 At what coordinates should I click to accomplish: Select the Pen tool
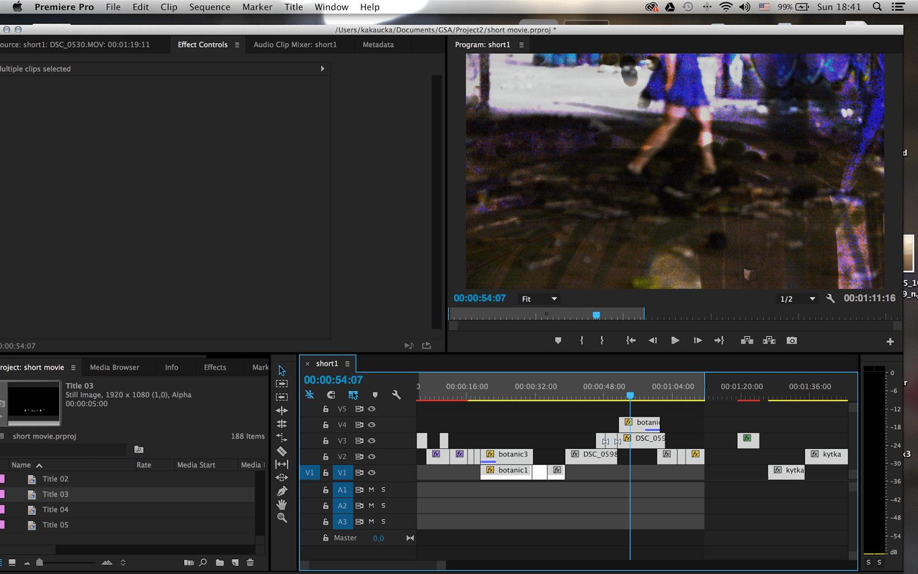click(x=282, y=491)
